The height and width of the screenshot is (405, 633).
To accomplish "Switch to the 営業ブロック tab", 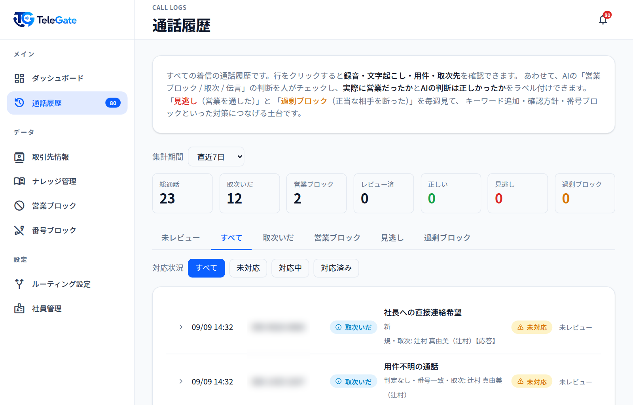I will click(x=337, y=238).
